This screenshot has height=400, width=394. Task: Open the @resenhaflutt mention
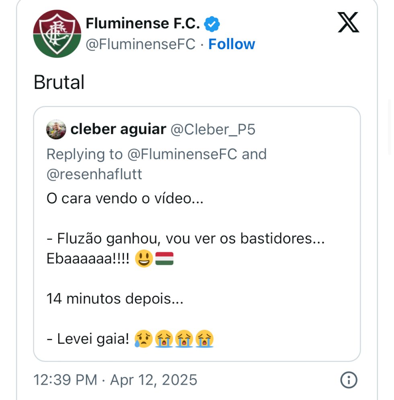click(x=94, y=174)
